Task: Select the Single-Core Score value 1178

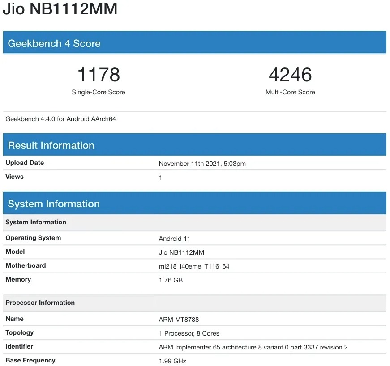Action: pos(99,75)
